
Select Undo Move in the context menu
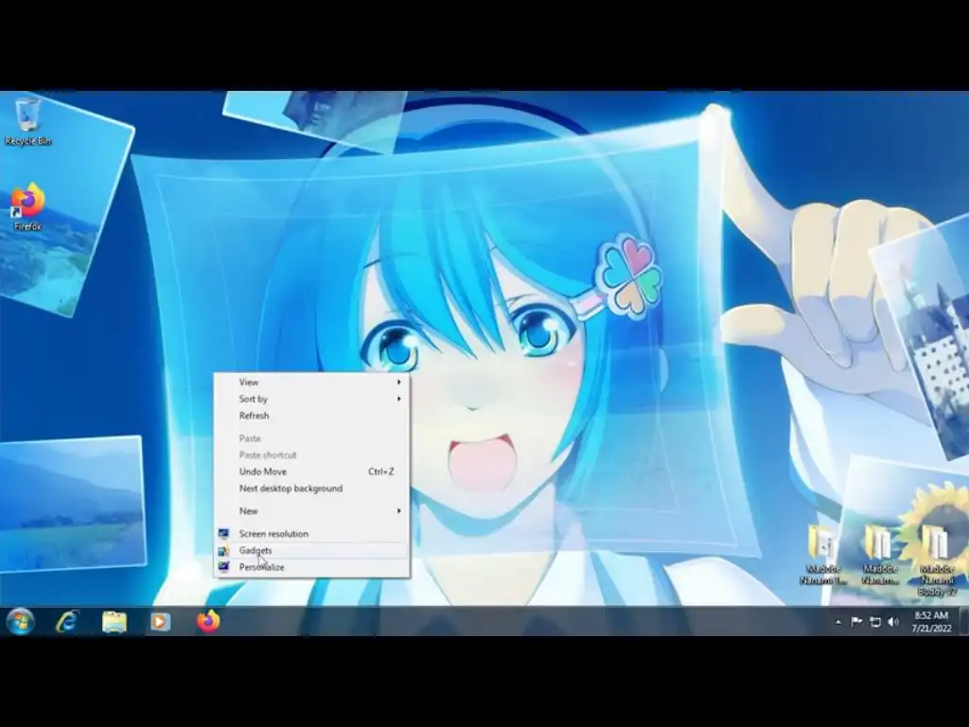[311, 471]
